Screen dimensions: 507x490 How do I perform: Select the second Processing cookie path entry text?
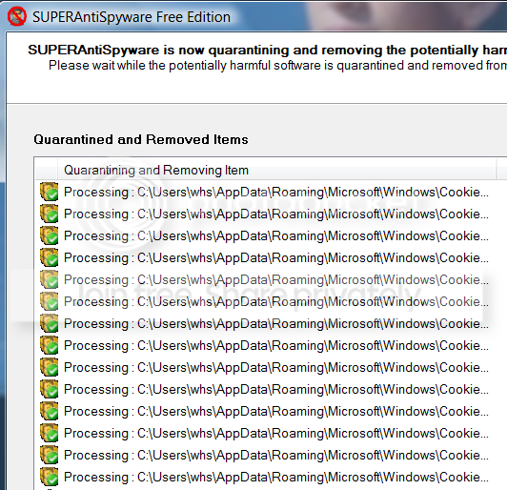(x=276, y=214)
